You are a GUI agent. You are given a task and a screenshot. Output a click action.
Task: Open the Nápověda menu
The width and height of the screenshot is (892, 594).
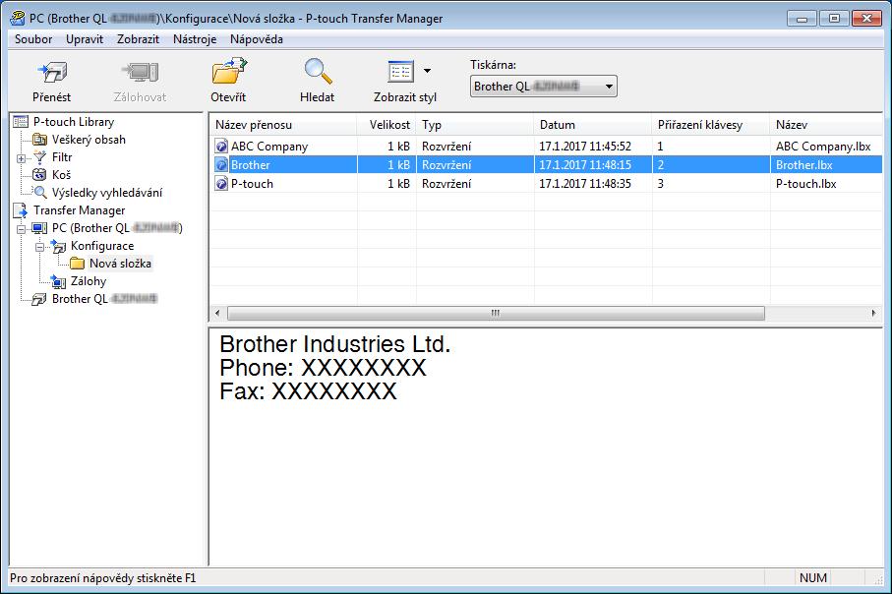tap(257, 39)
